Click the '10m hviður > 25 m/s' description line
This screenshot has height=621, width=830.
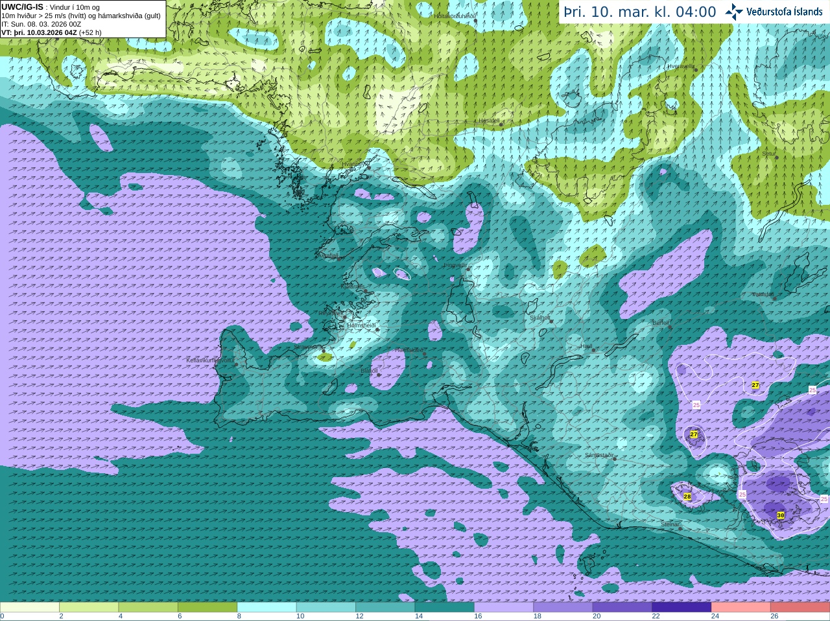click(x=81, y=16)
